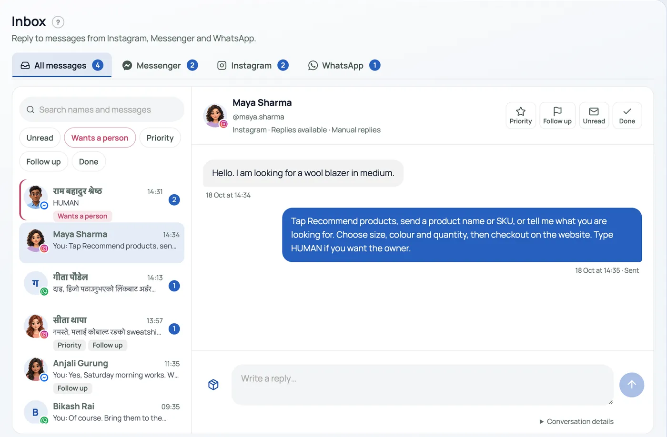Screen dimensions: 667x437
Task: Select the Maya Sharma conversation row
Action: tap(102, 242)
